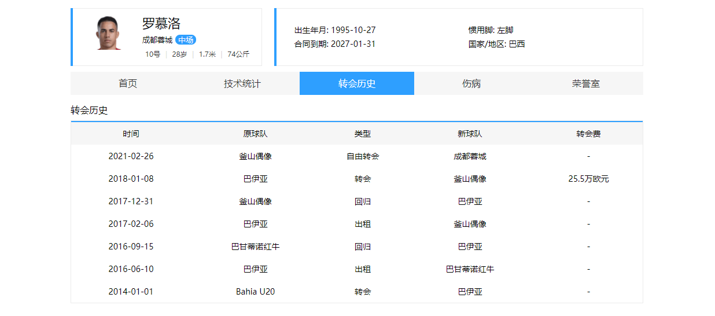Screen dimensions: 715x316
Task: Click the 25.5万欧元 transfer fee cell
Action: (588, 179)
